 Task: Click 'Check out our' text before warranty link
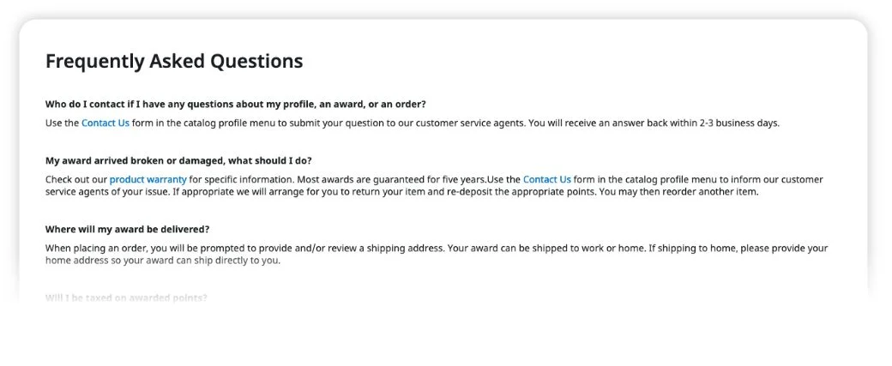coord(76,180)
